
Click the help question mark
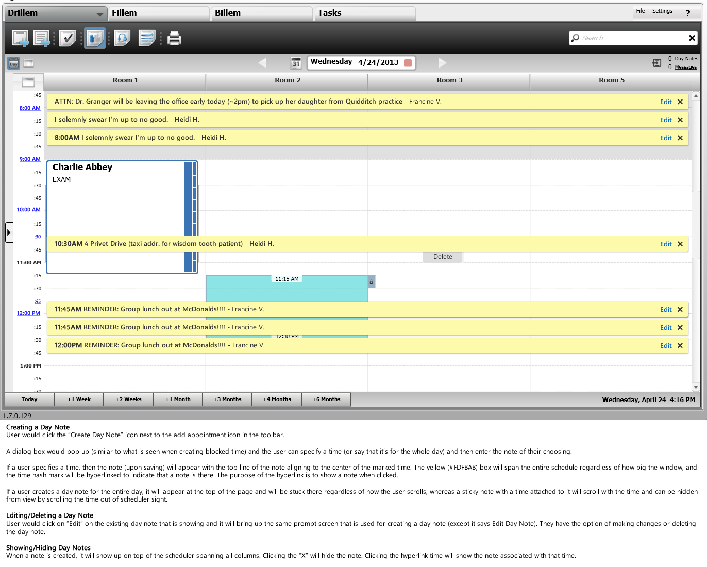tap(688, 13)
